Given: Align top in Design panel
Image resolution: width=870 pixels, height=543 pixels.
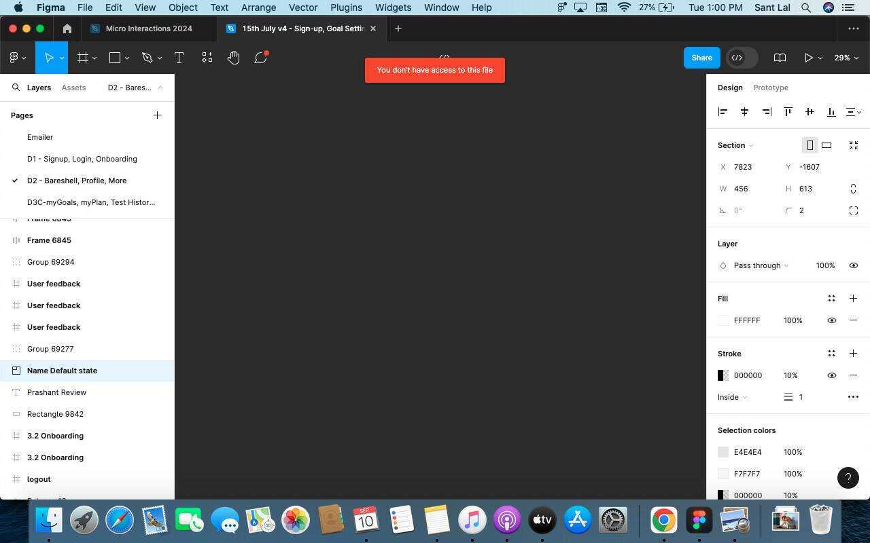Looking at the screenshot, I should 788,112.
